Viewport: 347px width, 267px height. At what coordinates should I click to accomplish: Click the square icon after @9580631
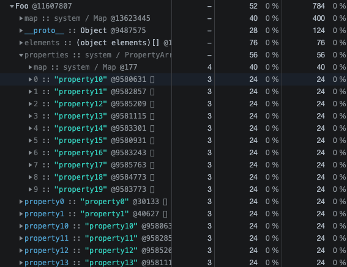pyautogui.click(x=152, y=79)
